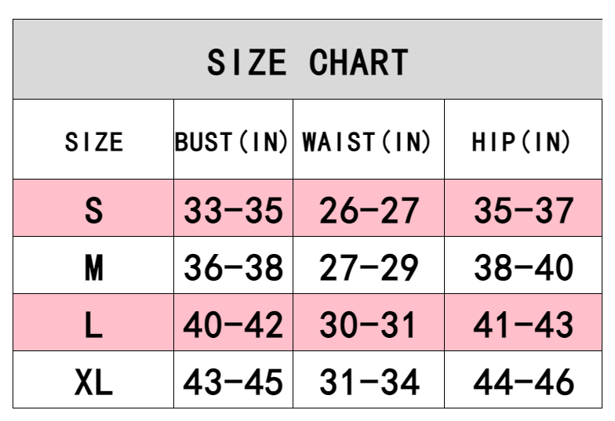Click the 35-37 hip measurement cell

[x=523, y=210]
